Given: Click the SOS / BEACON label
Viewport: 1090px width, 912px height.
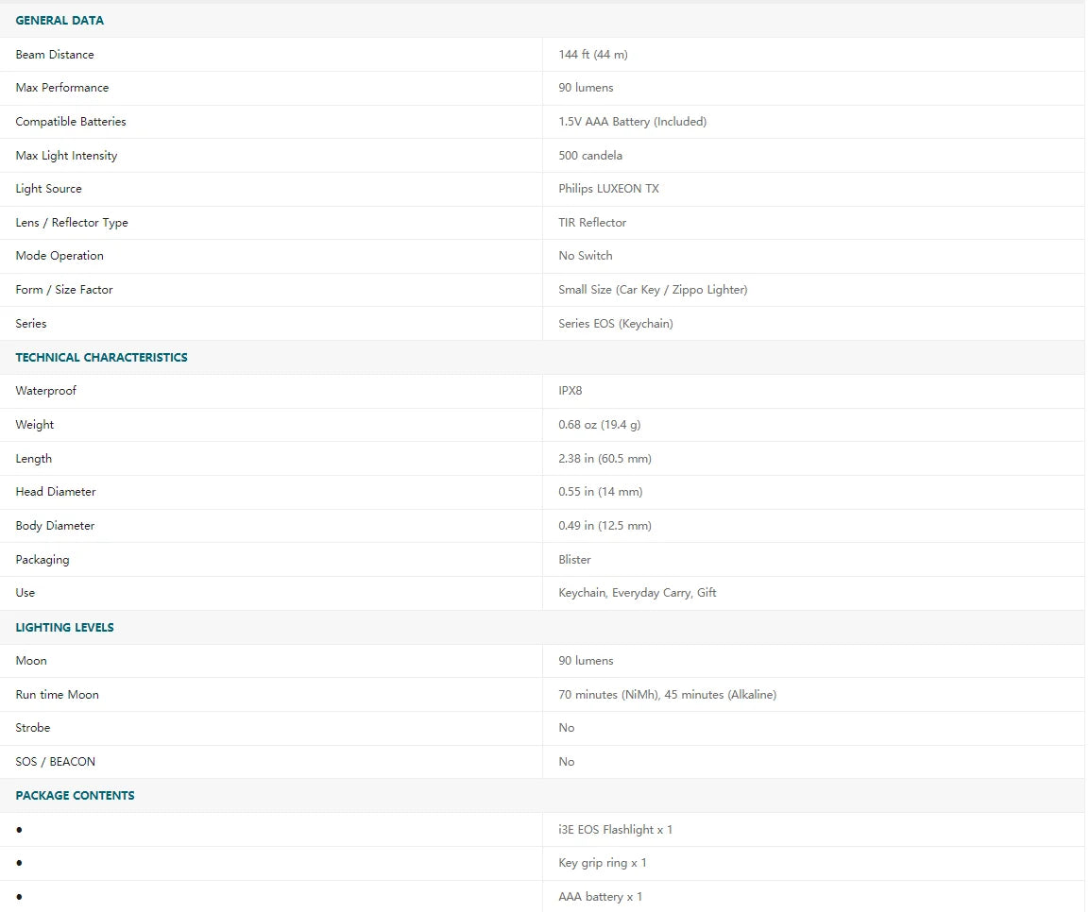Looking at the screenshot, I should coord(55,762).
